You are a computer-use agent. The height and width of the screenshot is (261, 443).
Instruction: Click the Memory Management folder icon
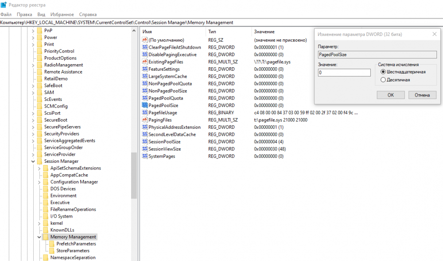click(46, 237)
